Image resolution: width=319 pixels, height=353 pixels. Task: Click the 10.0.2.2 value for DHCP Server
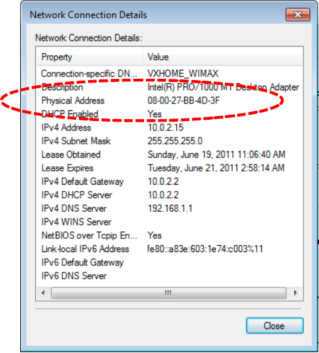(x=163, y=195)
